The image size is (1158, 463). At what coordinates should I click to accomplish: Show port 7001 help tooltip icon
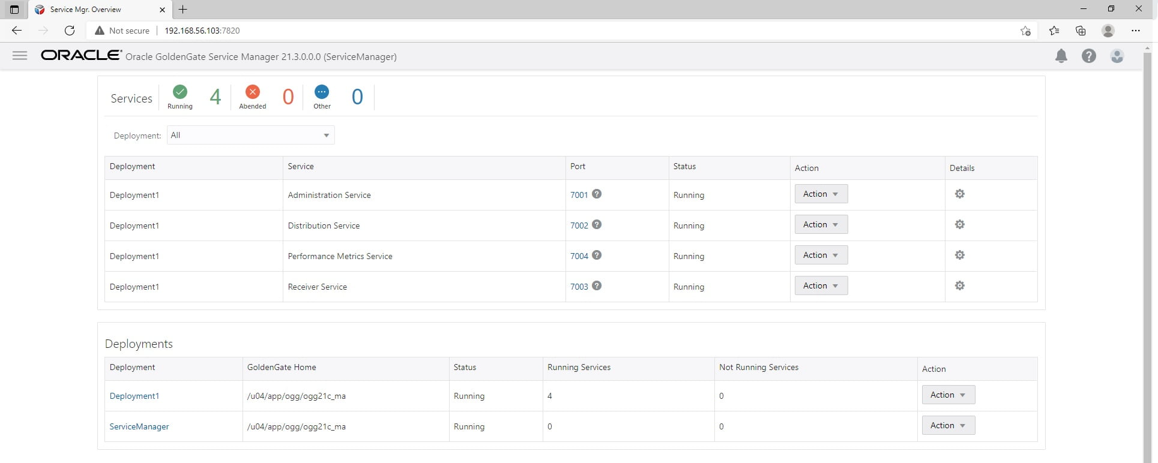[x=597, y=194]
